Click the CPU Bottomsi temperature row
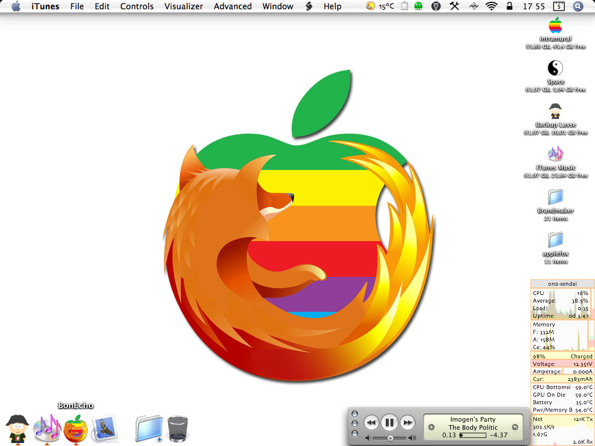Image resolution: width=595 pixels, height=446 pixels. coord(562,387)
